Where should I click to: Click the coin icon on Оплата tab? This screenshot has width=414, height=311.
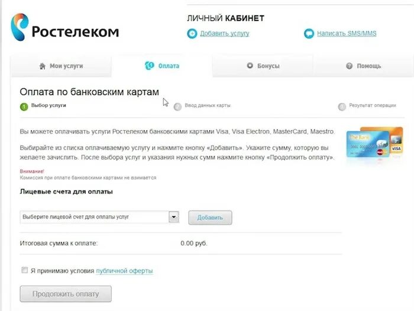150,66
